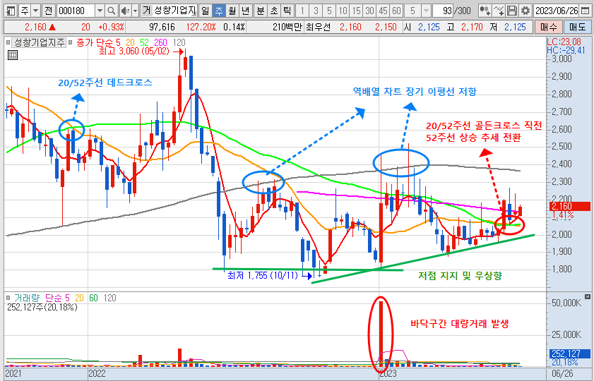594x381 pixels.
Task: Open chart settings gear icon
Action: [525, 11]
